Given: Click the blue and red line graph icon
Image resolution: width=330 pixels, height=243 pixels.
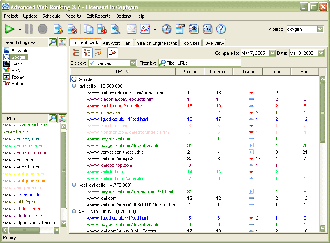Looking at the screenshot, I should (x=145, y=29).
